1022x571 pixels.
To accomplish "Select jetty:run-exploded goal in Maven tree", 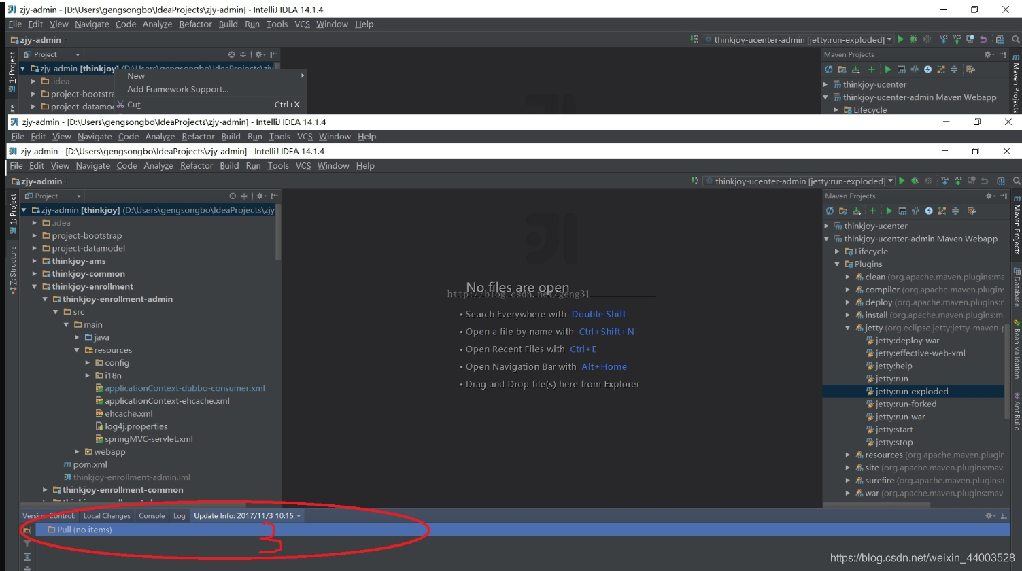I will (913, 391).
